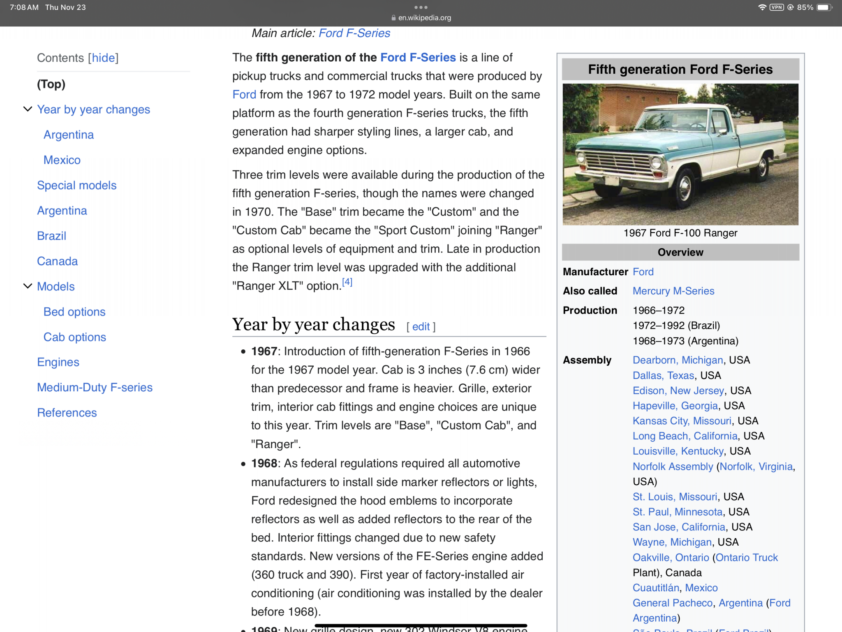
Task: Open the Dearborn, Michigan link
Action: click(678, 360)
